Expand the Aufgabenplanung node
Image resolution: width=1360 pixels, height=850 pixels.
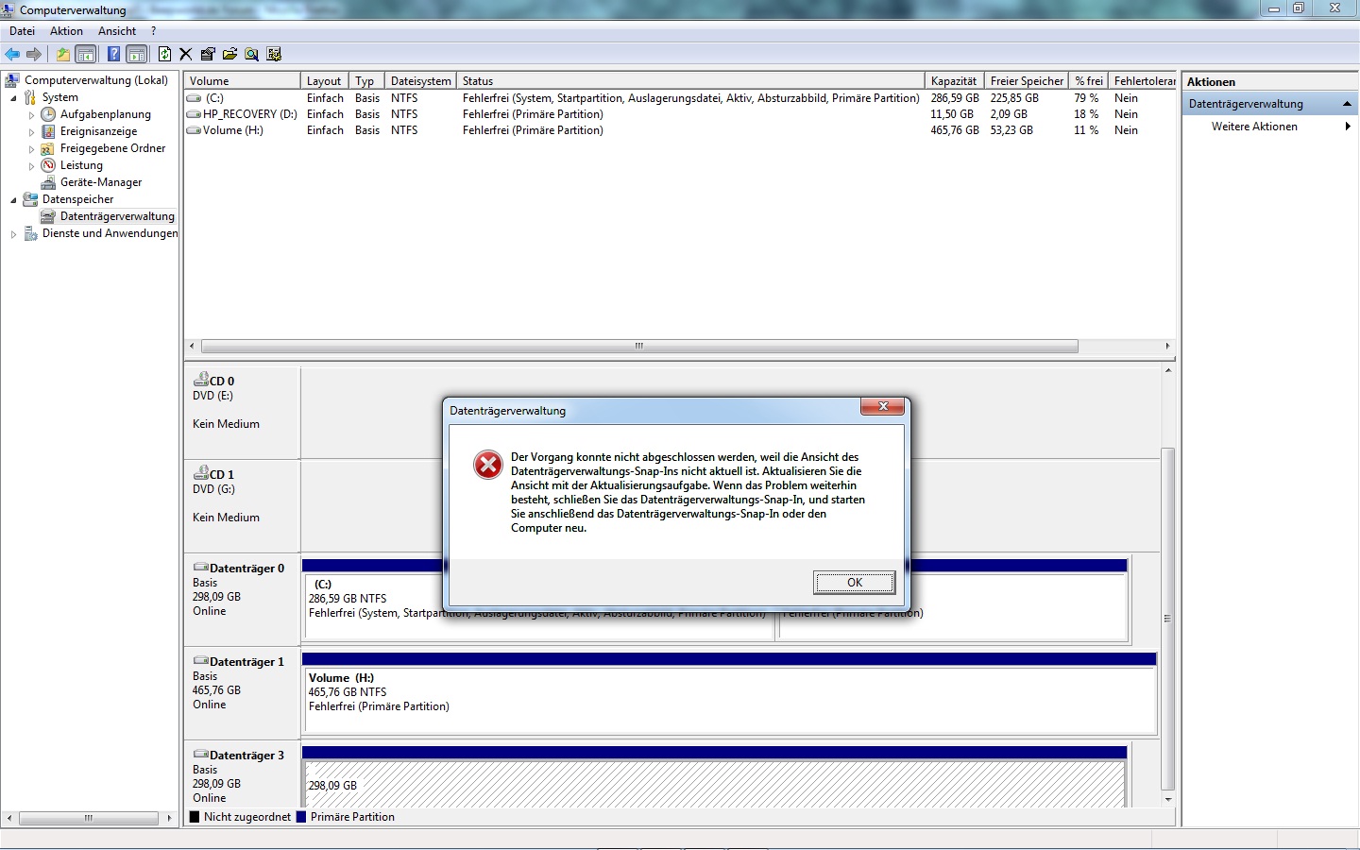[31, 115]
